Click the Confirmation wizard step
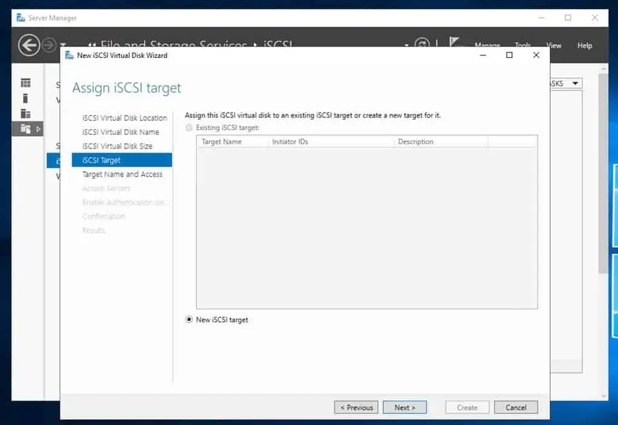Image resolution: width=618 pixels, height=425 pixels. pos(103,216)
